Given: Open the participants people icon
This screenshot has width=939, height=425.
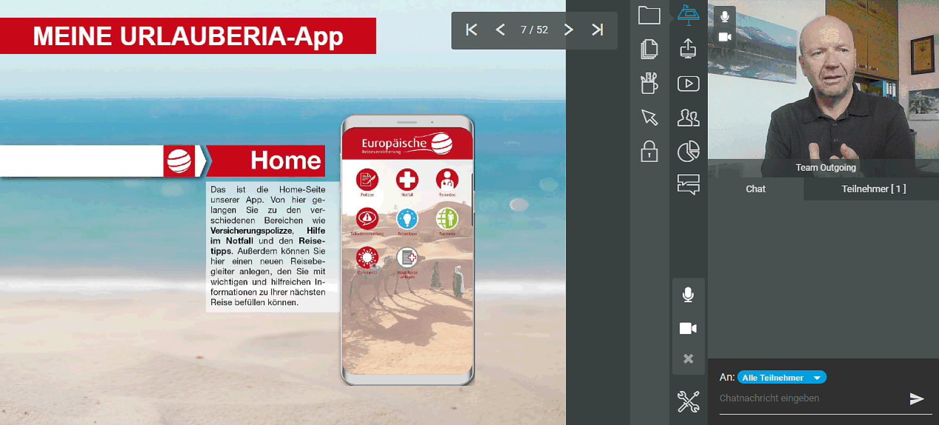Looking at the screenshot, I should pos(688,117).
